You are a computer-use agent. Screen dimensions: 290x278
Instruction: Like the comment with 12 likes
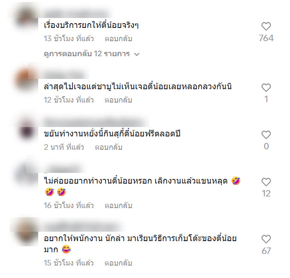(266, 182)
